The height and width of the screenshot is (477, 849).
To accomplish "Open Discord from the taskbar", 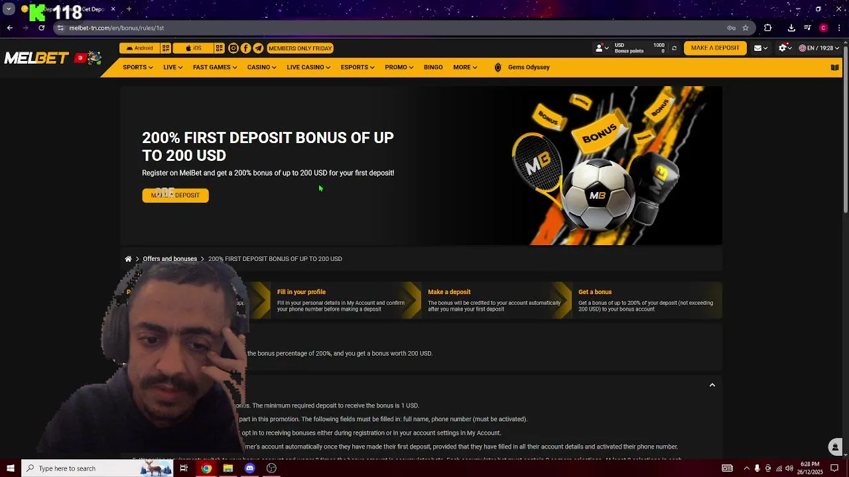I will [x=249, y=468].
